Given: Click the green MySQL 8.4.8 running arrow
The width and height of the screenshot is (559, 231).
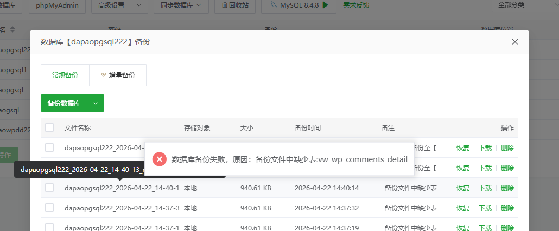Looking at the screenshot, I should click(325, 5).
